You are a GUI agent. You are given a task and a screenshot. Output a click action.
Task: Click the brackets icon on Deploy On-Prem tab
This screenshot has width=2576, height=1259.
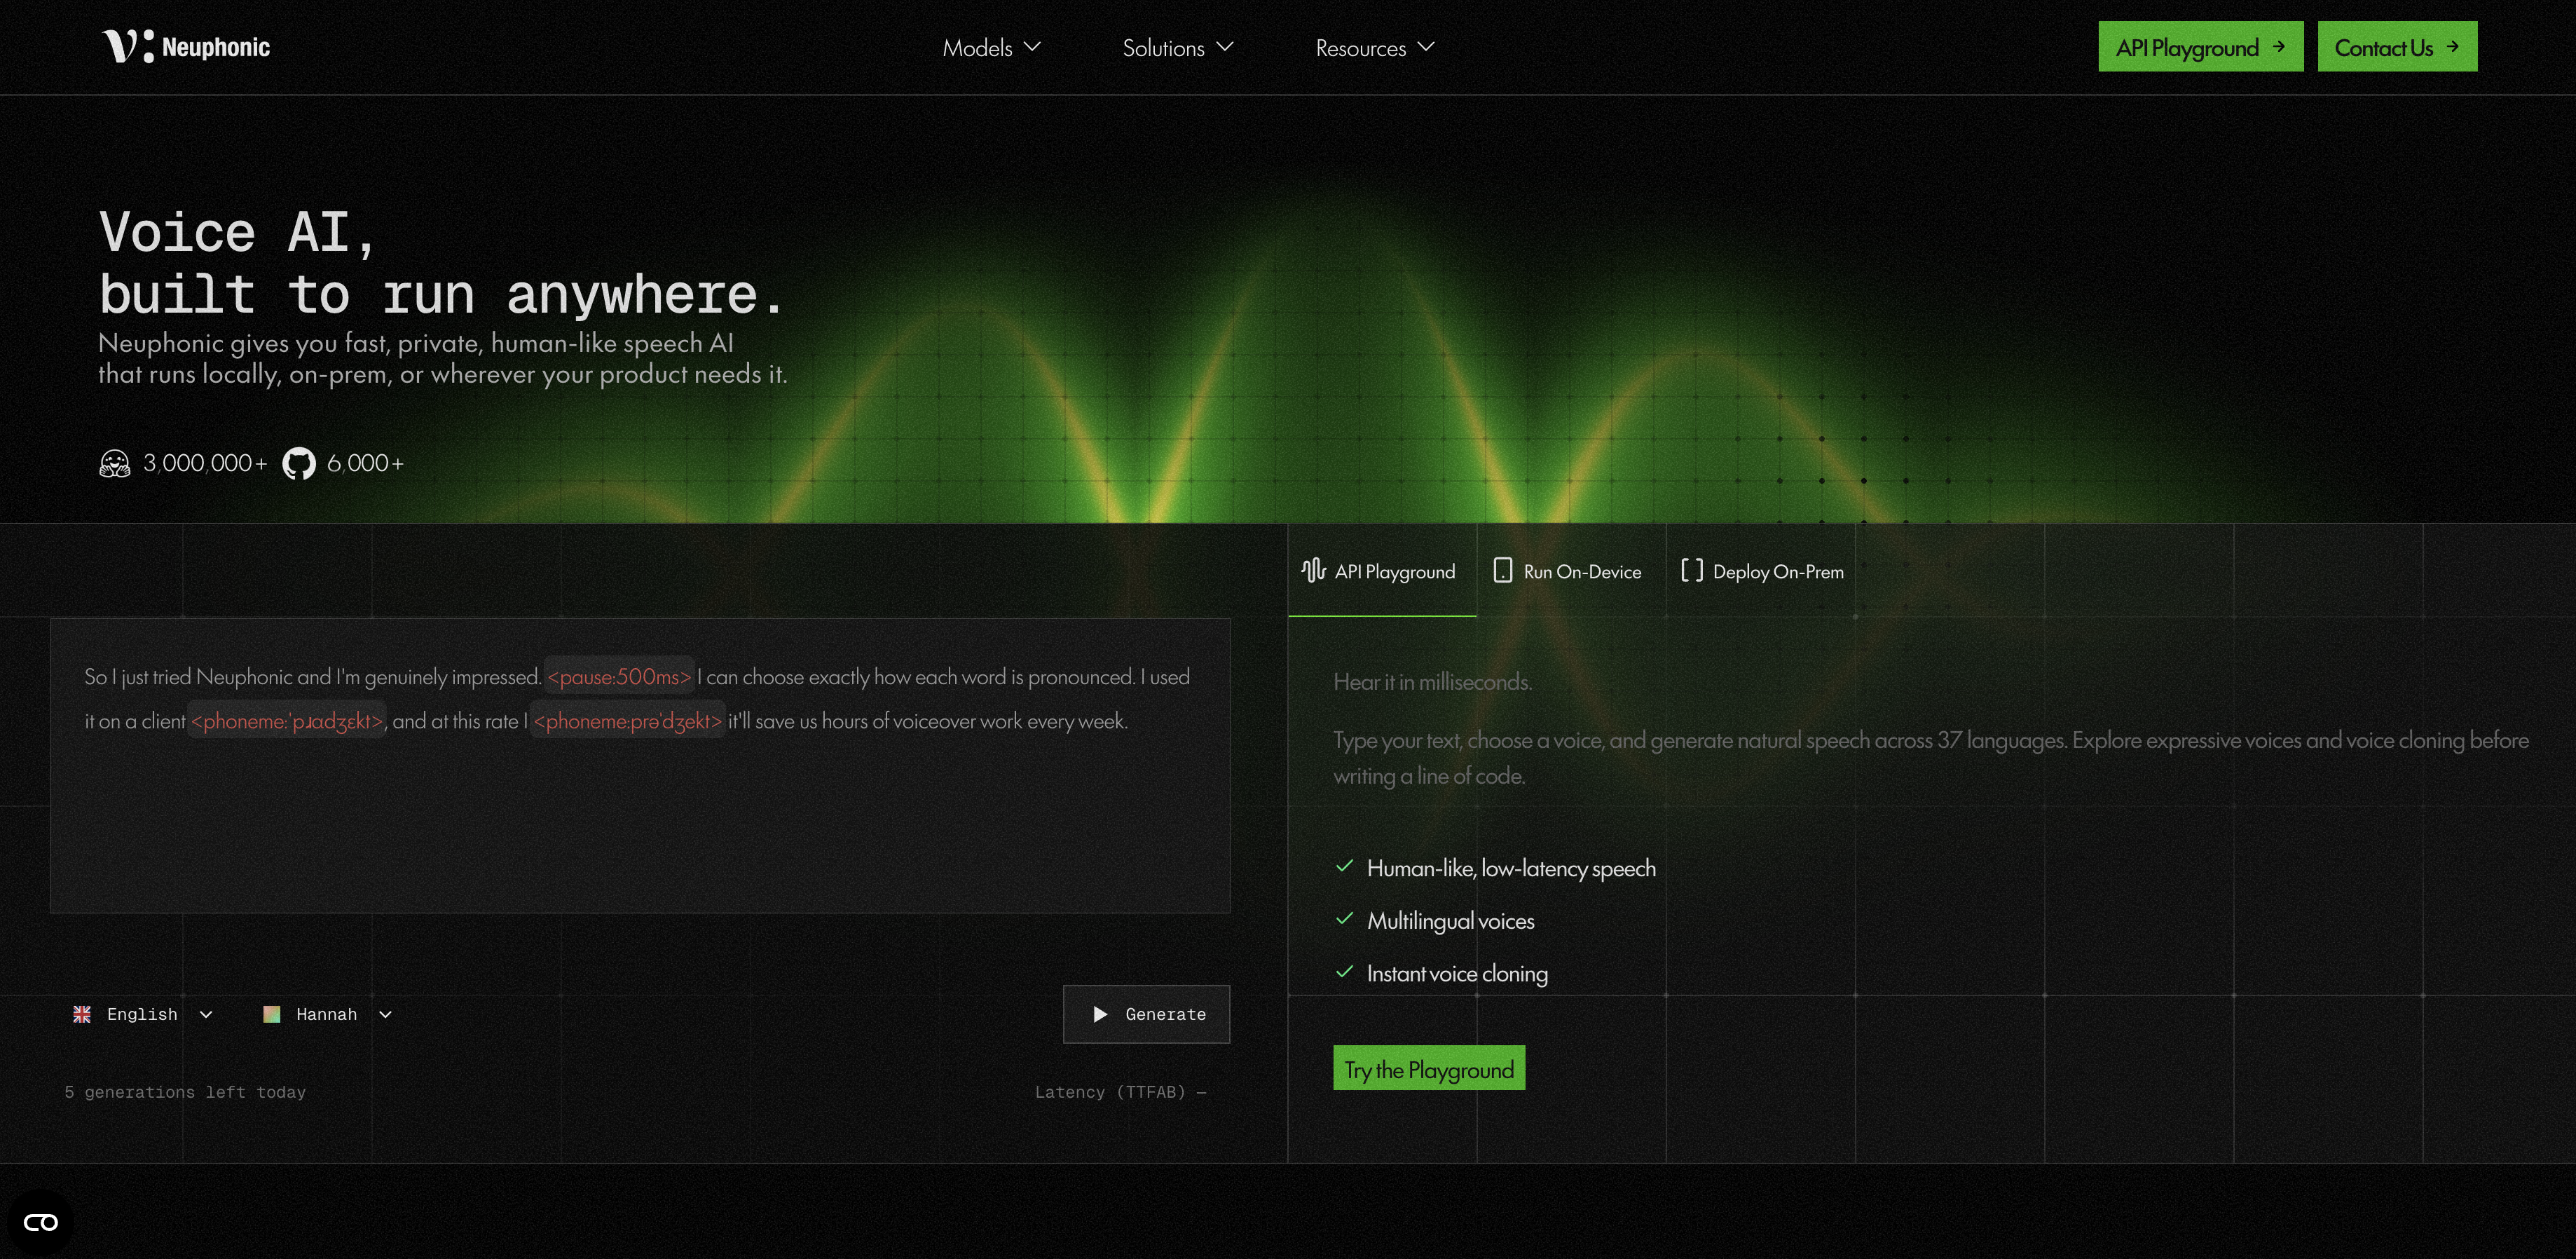pyautogui.click(x=1691, y=571)
